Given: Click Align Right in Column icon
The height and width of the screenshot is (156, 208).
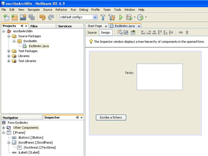Looking at the screenshot, I should (x=149, y=33).
